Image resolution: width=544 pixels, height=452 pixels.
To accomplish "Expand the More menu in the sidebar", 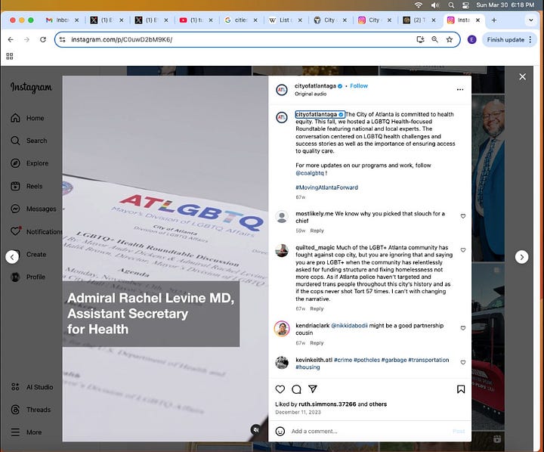I will coord(26,432).
